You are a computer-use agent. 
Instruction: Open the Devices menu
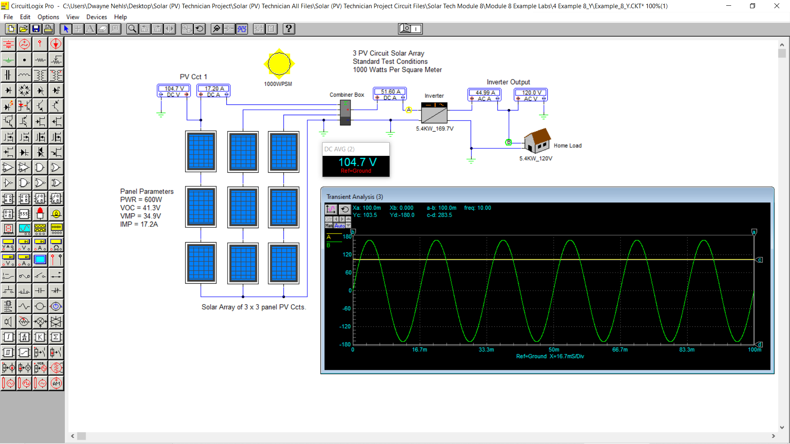point(96,17)
